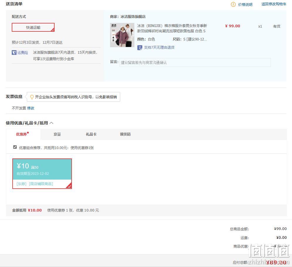
Task: Click the 7-day return badge icon
Action: point(140,48)
